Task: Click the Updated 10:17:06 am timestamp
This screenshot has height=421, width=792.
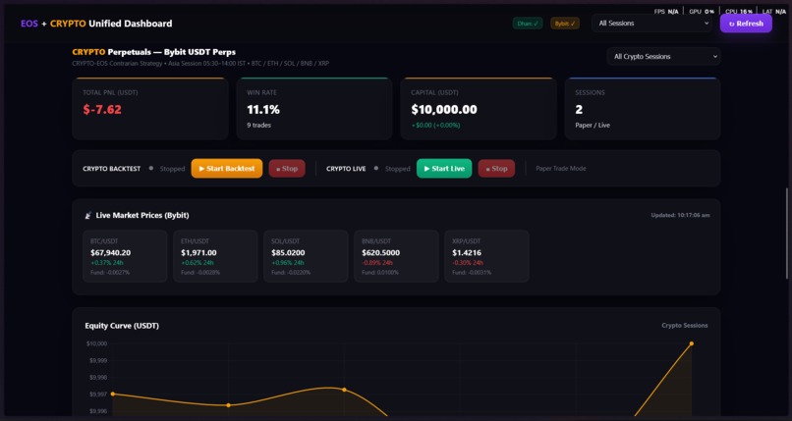Action: (680, 215)
